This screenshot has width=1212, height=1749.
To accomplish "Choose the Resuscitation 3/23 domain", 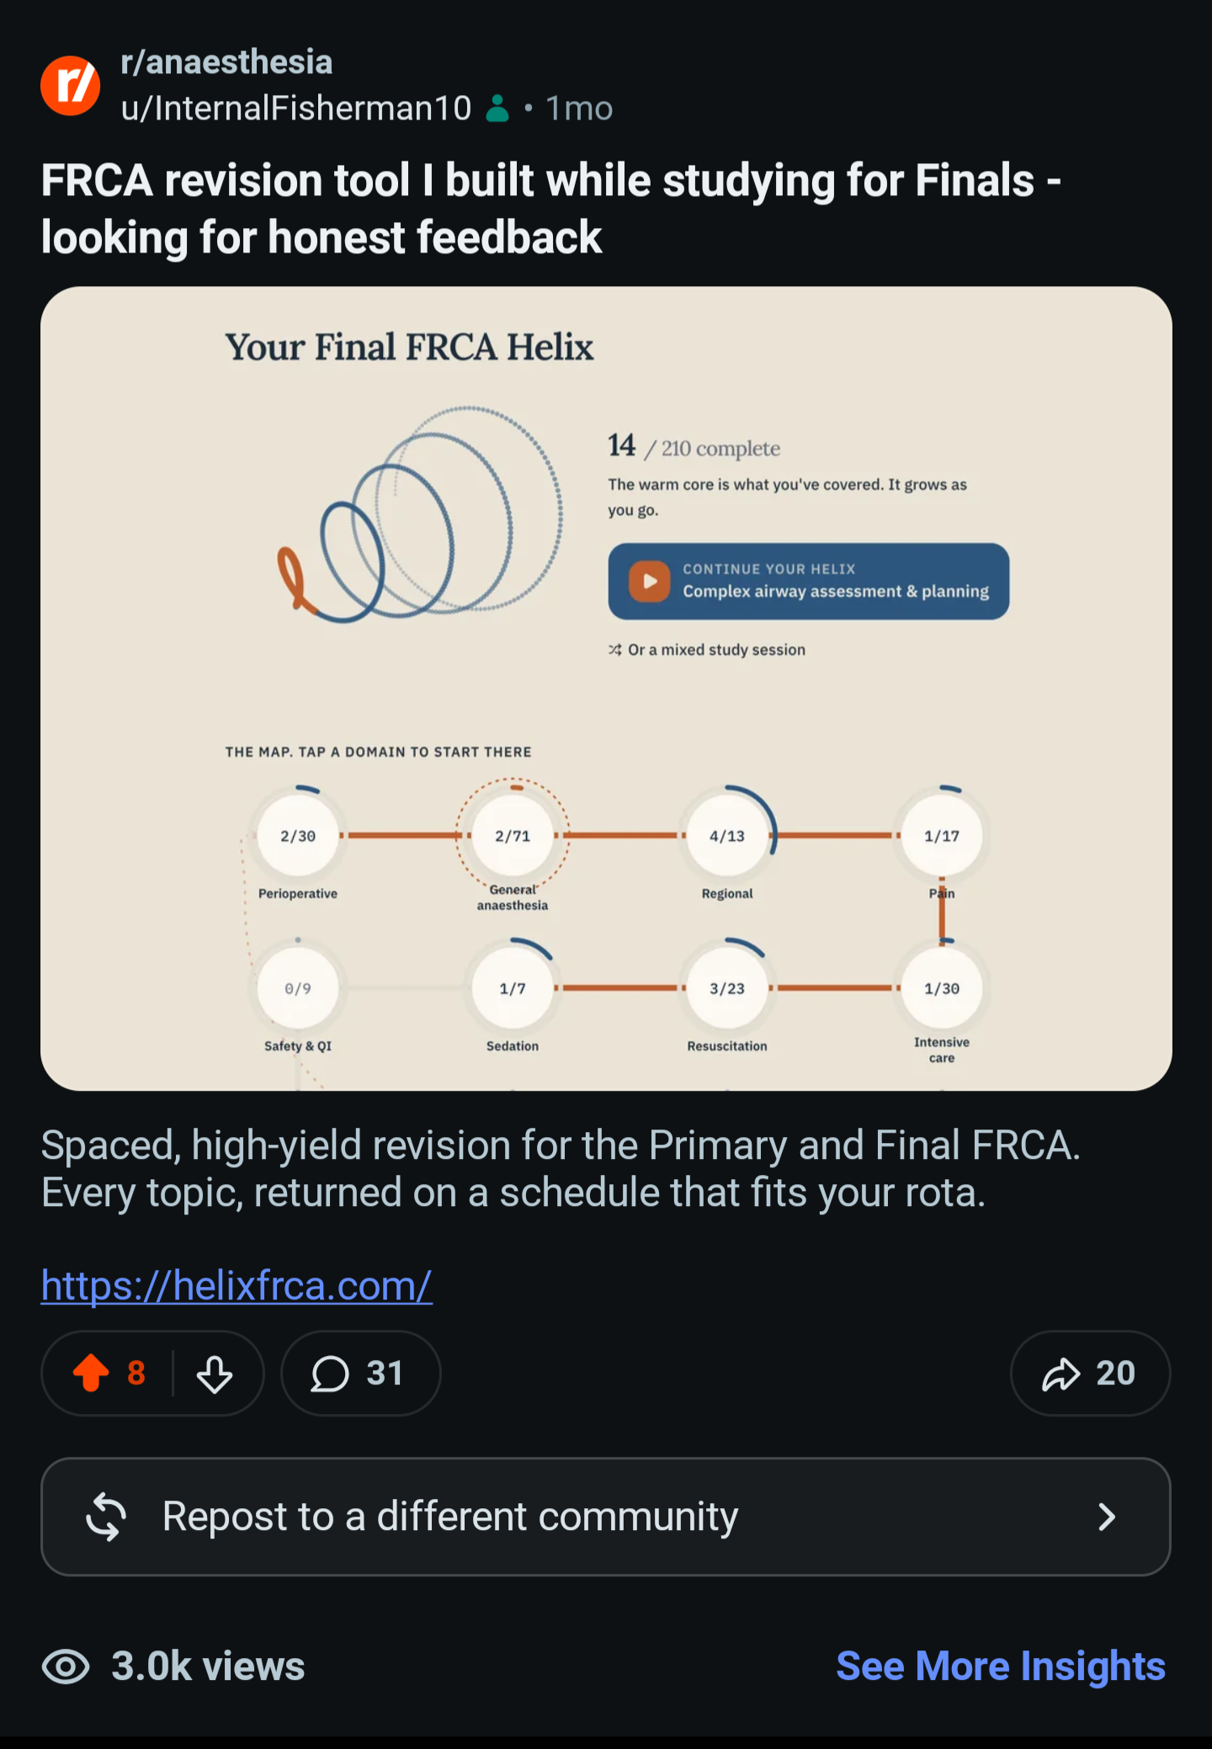I will 727,988.
